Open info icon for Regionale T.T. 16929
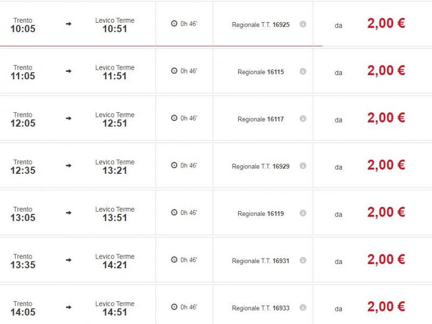Screen dimensions: 432x324 pyautogui.click(x=303, y=166)
